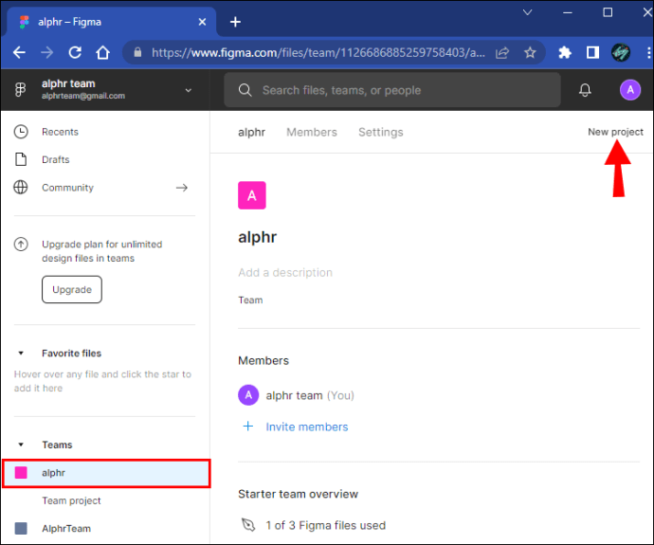
Task: Switch to the Settings tab
Action: (380, 132)
